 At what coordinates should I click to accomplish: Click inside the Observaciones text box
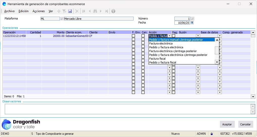(x=126, y=109)
